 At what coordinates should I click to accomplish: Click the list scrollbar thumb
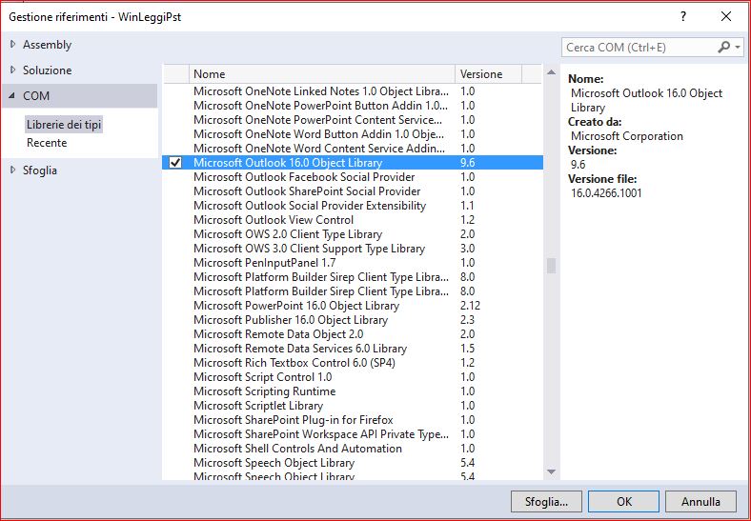click(551, 266)
